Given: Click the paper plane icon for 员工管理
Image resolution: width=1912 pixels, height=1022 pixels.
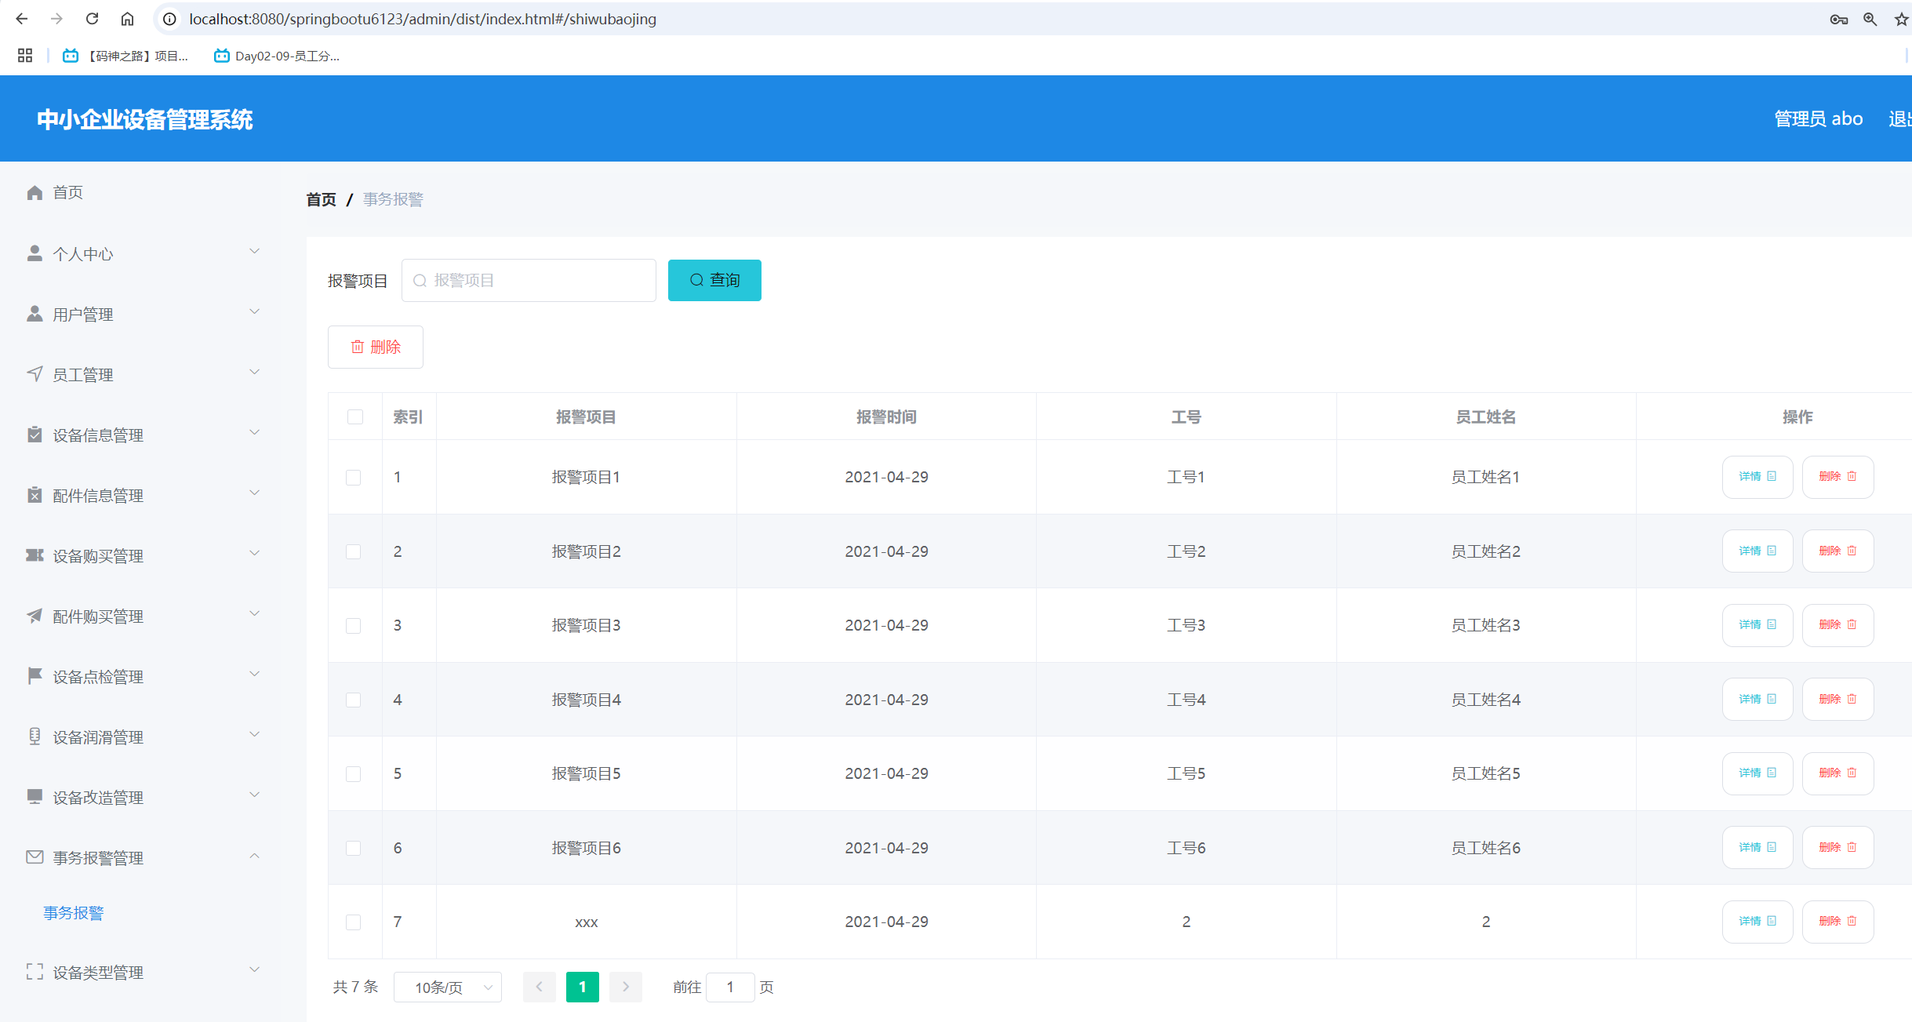Looking at the screenshot, I should (35, 374).
